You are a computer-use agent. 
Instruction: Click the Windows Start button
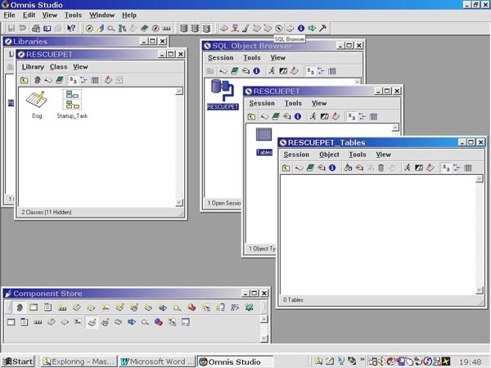(x=18, y=361)
